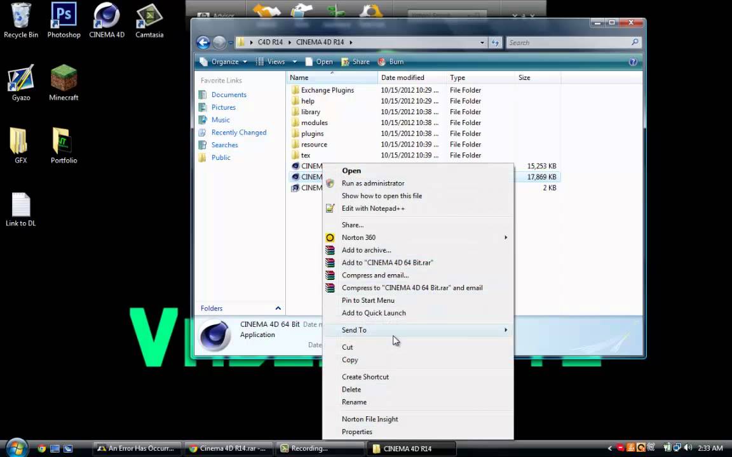Open Chrome from the Quick Launch bar

41,449
